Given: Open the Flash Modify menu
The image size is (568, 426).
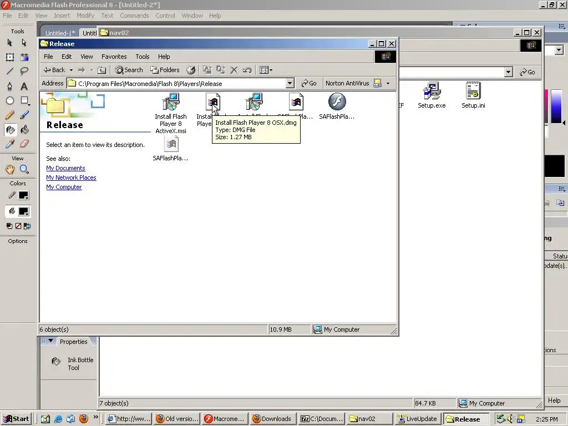Looking at the screenshot, I should pos(85,16).
